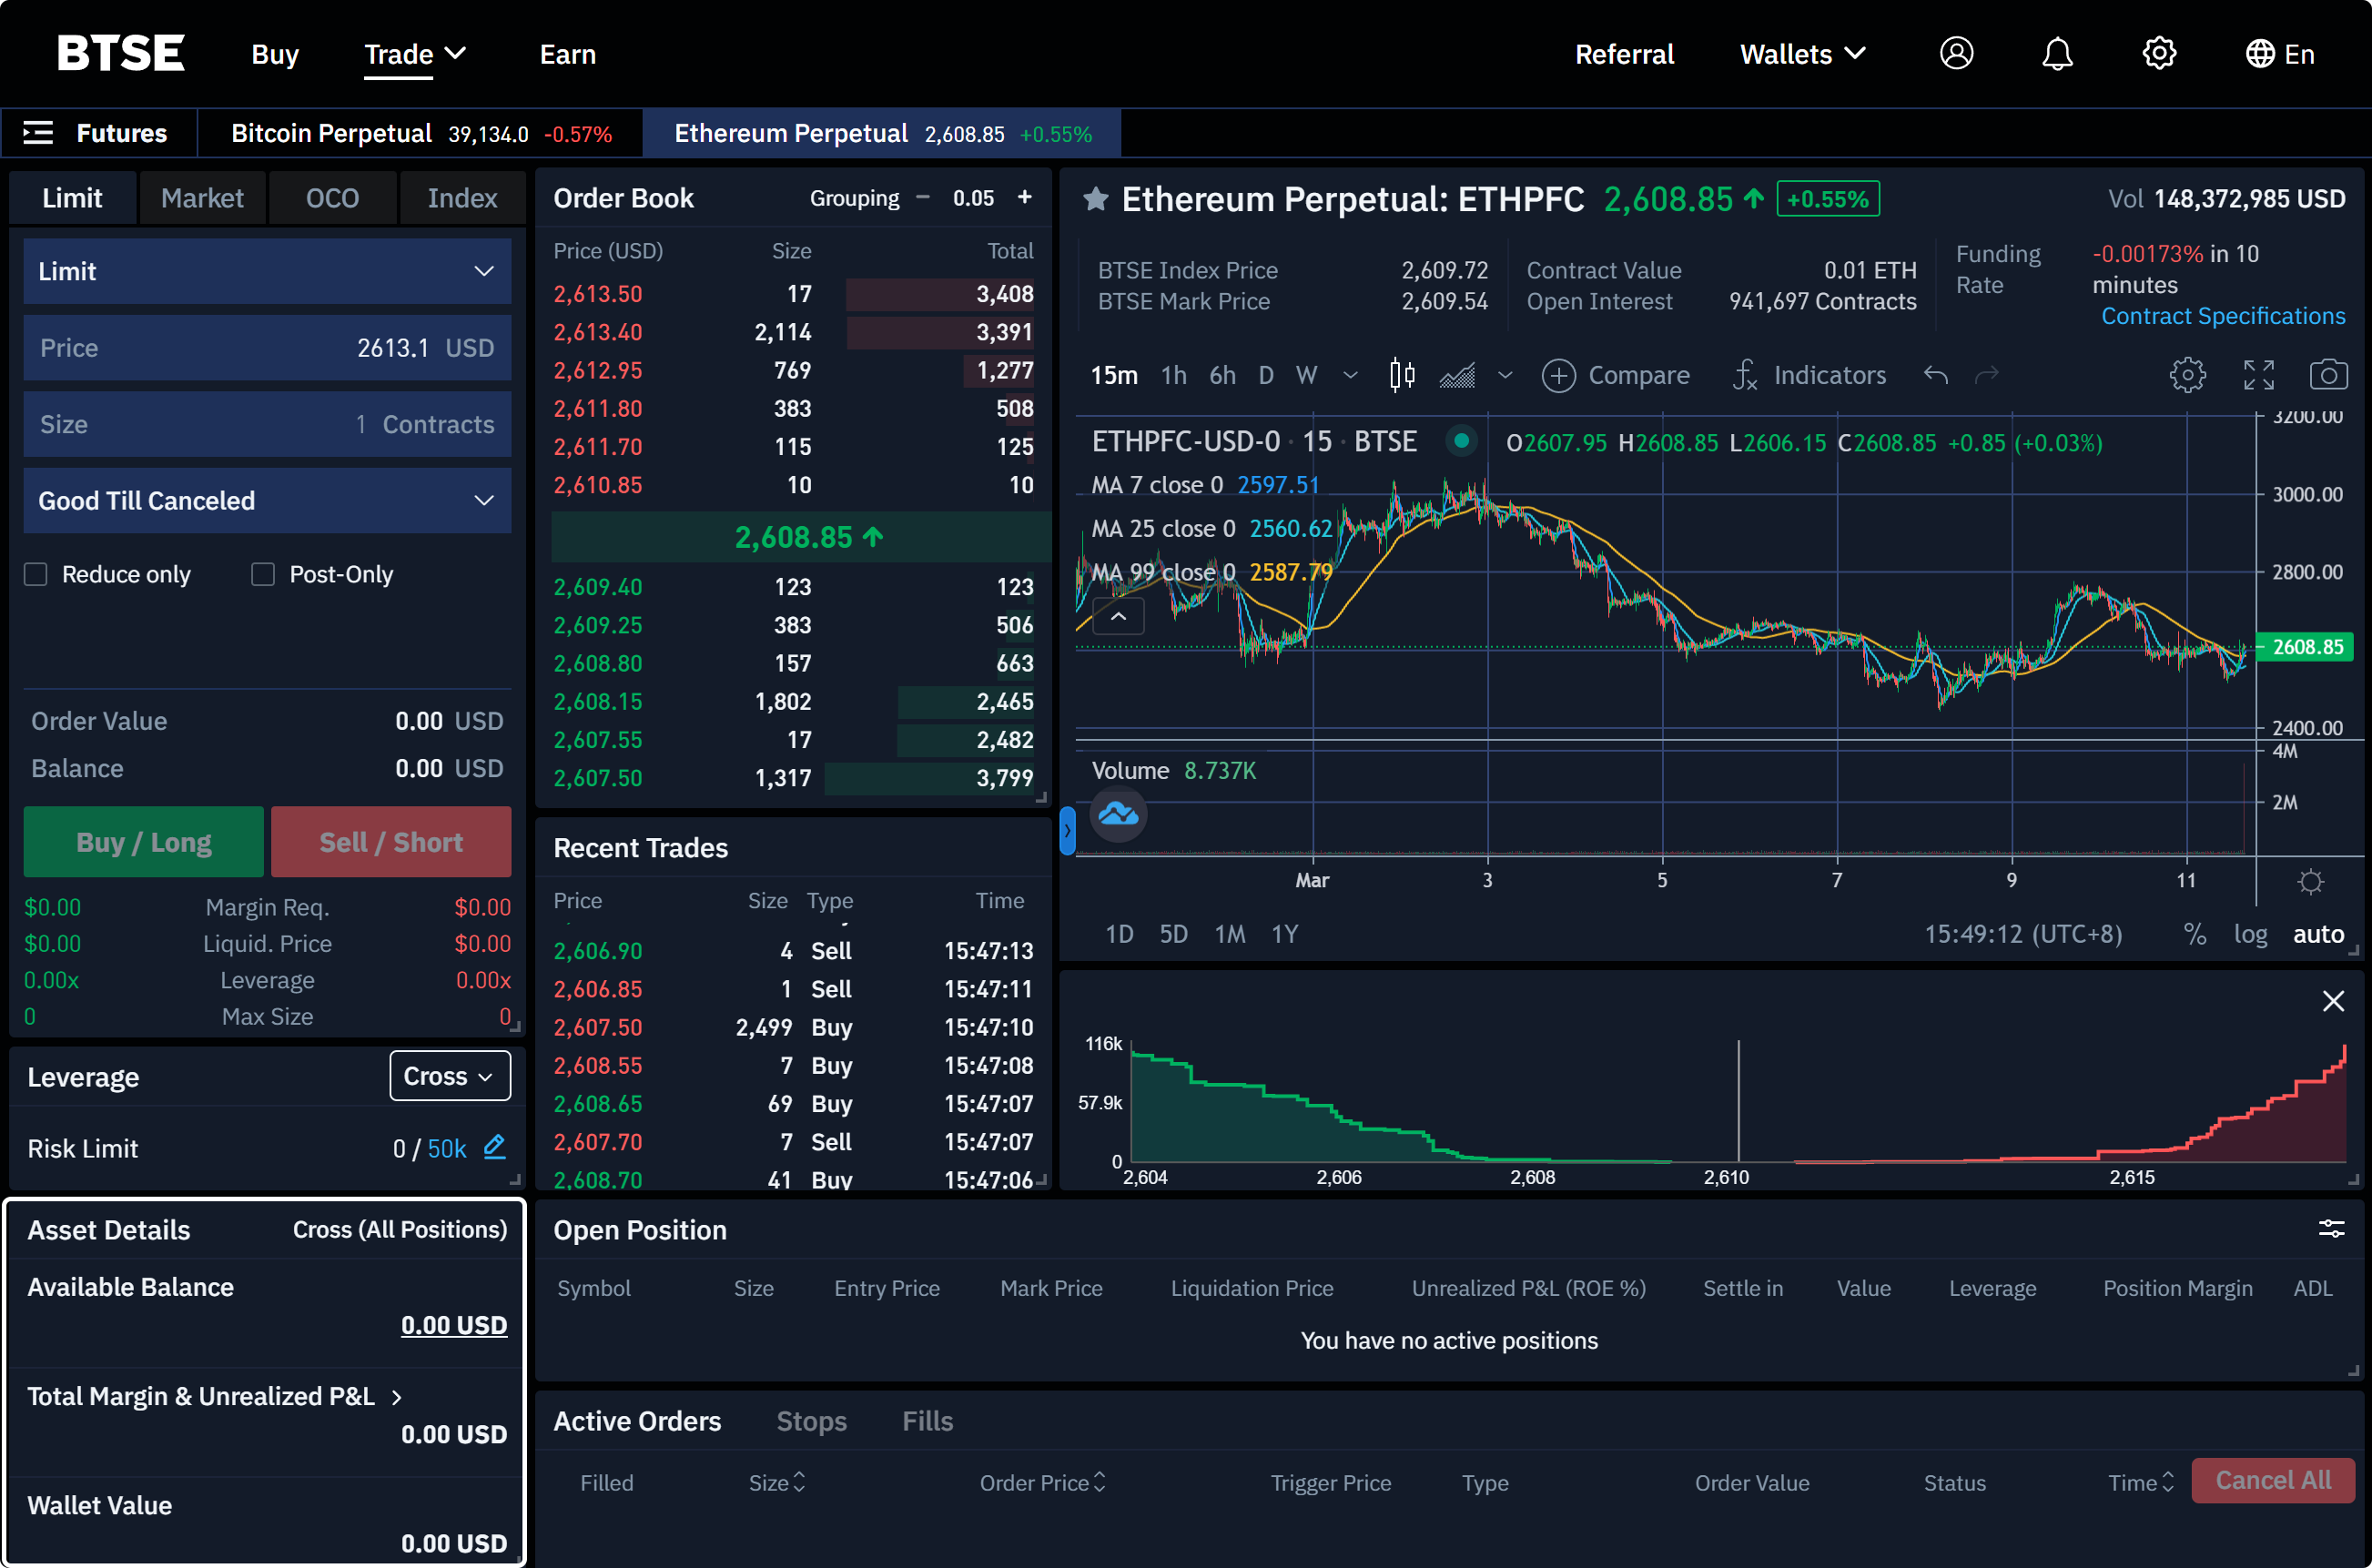Open the Earn page
Screen dimensions: 2372x1568
point(568,54)
